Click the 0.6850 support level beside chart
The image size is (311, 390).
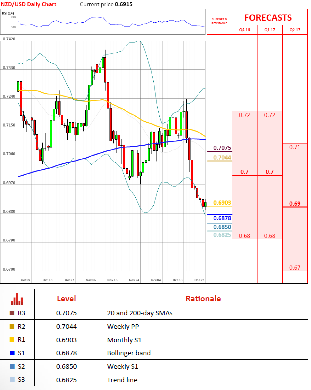tap(222, 227)
